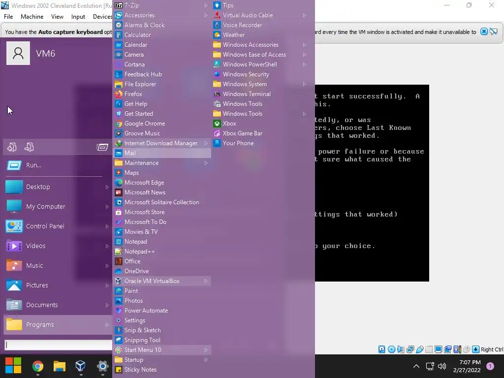Open Cortana from the programs list

click(161, 64)
